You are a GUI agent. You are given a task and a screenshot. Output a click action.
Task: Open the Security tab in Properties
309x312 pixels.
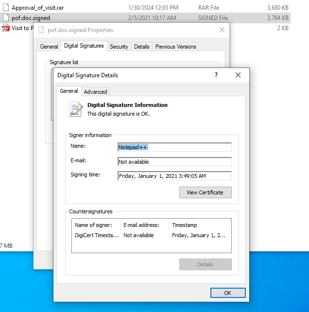[x=119, y=47]
